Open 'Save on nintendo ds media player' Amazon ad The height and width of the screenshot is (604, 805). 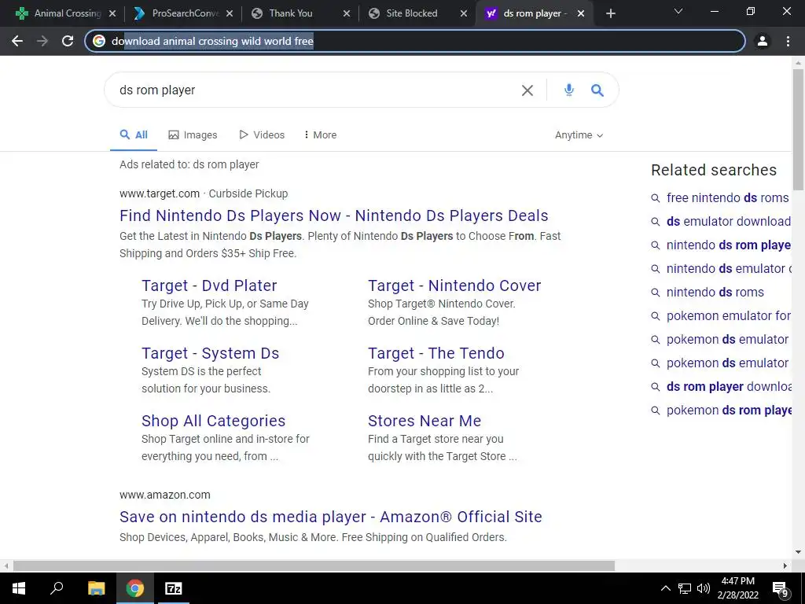331,517
